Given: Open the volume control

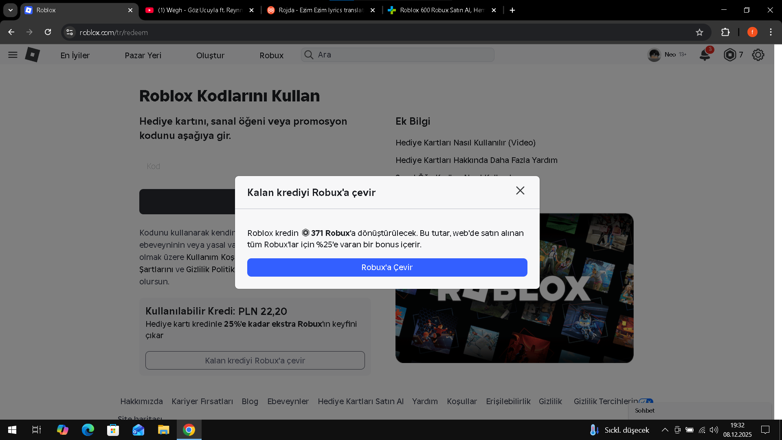Looking at the screenshot, I should point(714,430).
